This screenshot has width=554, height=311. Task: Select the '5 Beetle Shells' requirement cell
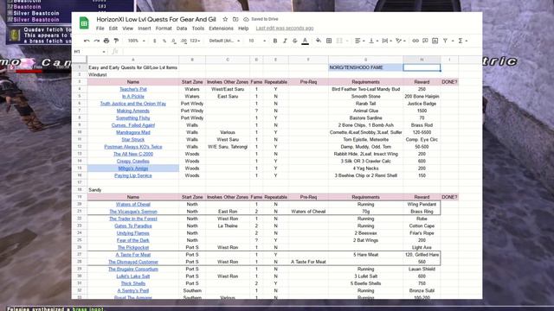coord(365,283)
